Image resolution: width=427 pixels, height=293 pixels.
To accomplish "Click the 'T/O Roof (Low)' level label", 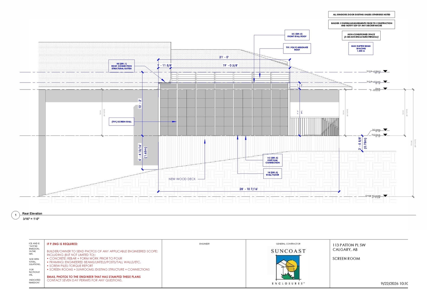I will click(374, 82).
